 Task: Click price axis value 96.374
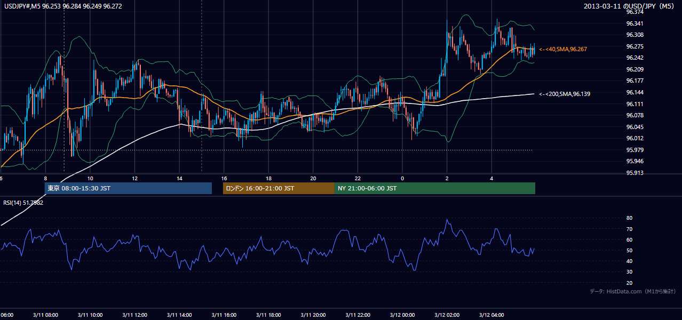click(x=635, y=12)
